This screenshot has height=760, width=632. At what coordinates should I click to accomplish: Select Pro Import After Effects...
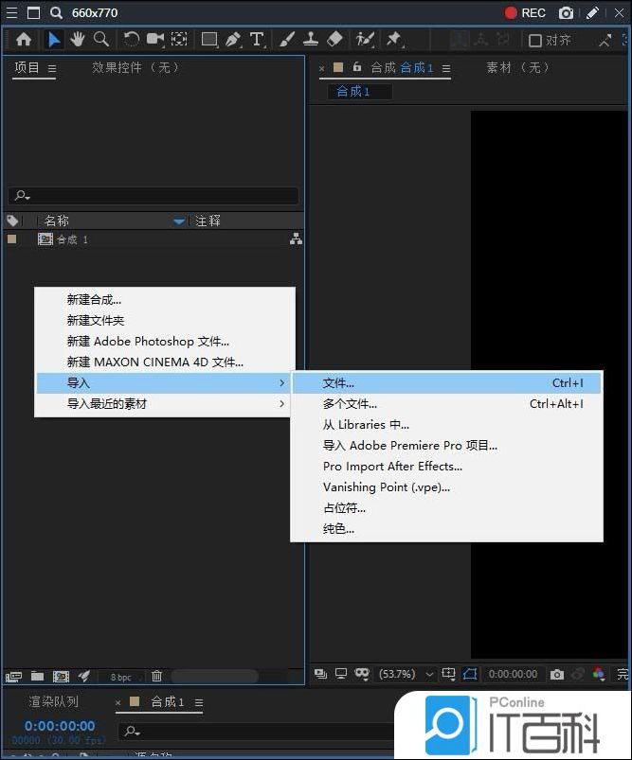pos(446,467)
